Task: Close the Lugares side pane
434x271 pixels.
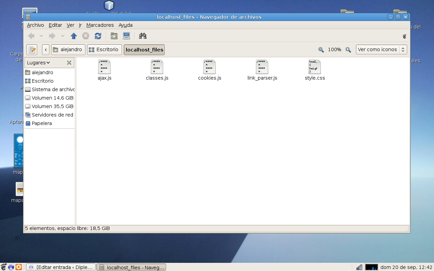Action: tap(69, 63)
